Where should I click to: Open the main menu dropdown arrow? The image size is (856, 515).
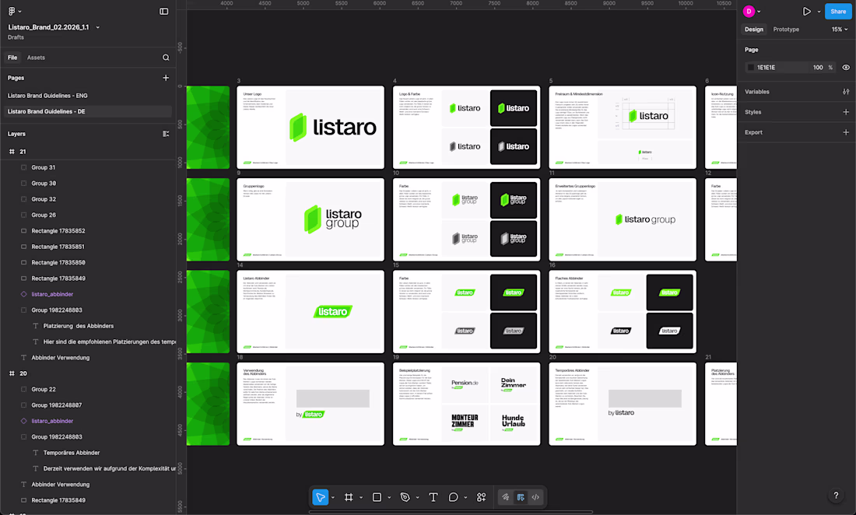click(19, 12)
